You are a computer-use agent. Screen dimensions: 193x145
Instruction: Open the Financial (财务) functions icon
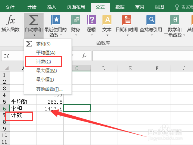click(76, 20)
